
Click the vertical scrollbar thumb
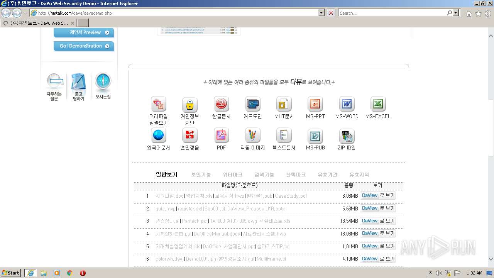491,127
